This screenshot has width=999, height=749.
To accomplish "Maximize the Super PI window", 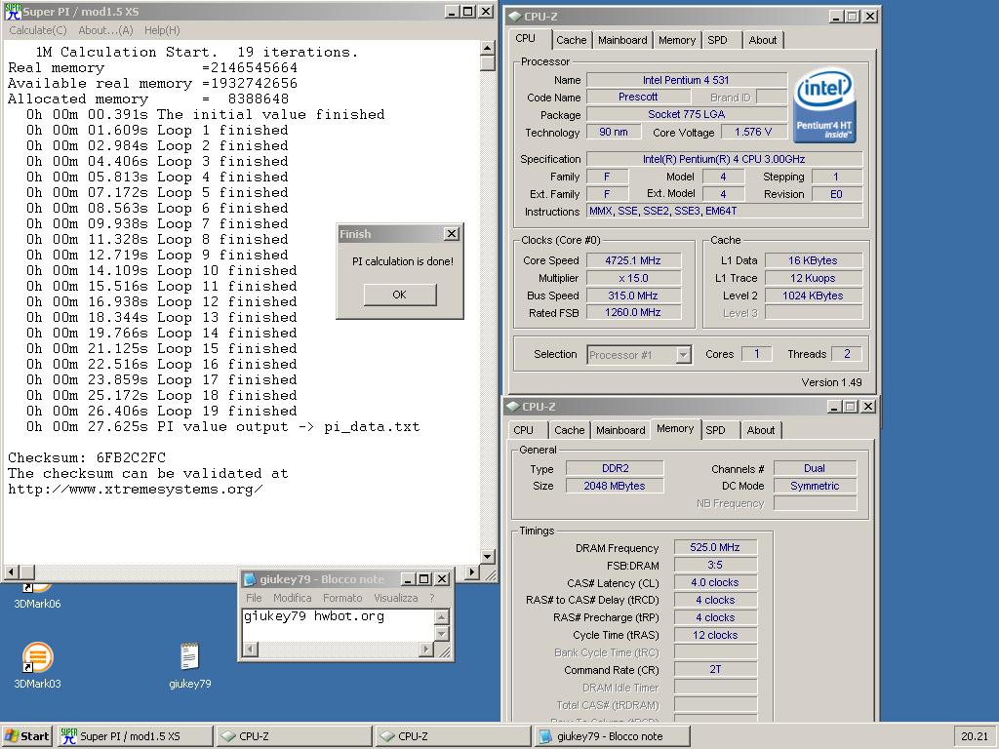I will click(467, 12).
